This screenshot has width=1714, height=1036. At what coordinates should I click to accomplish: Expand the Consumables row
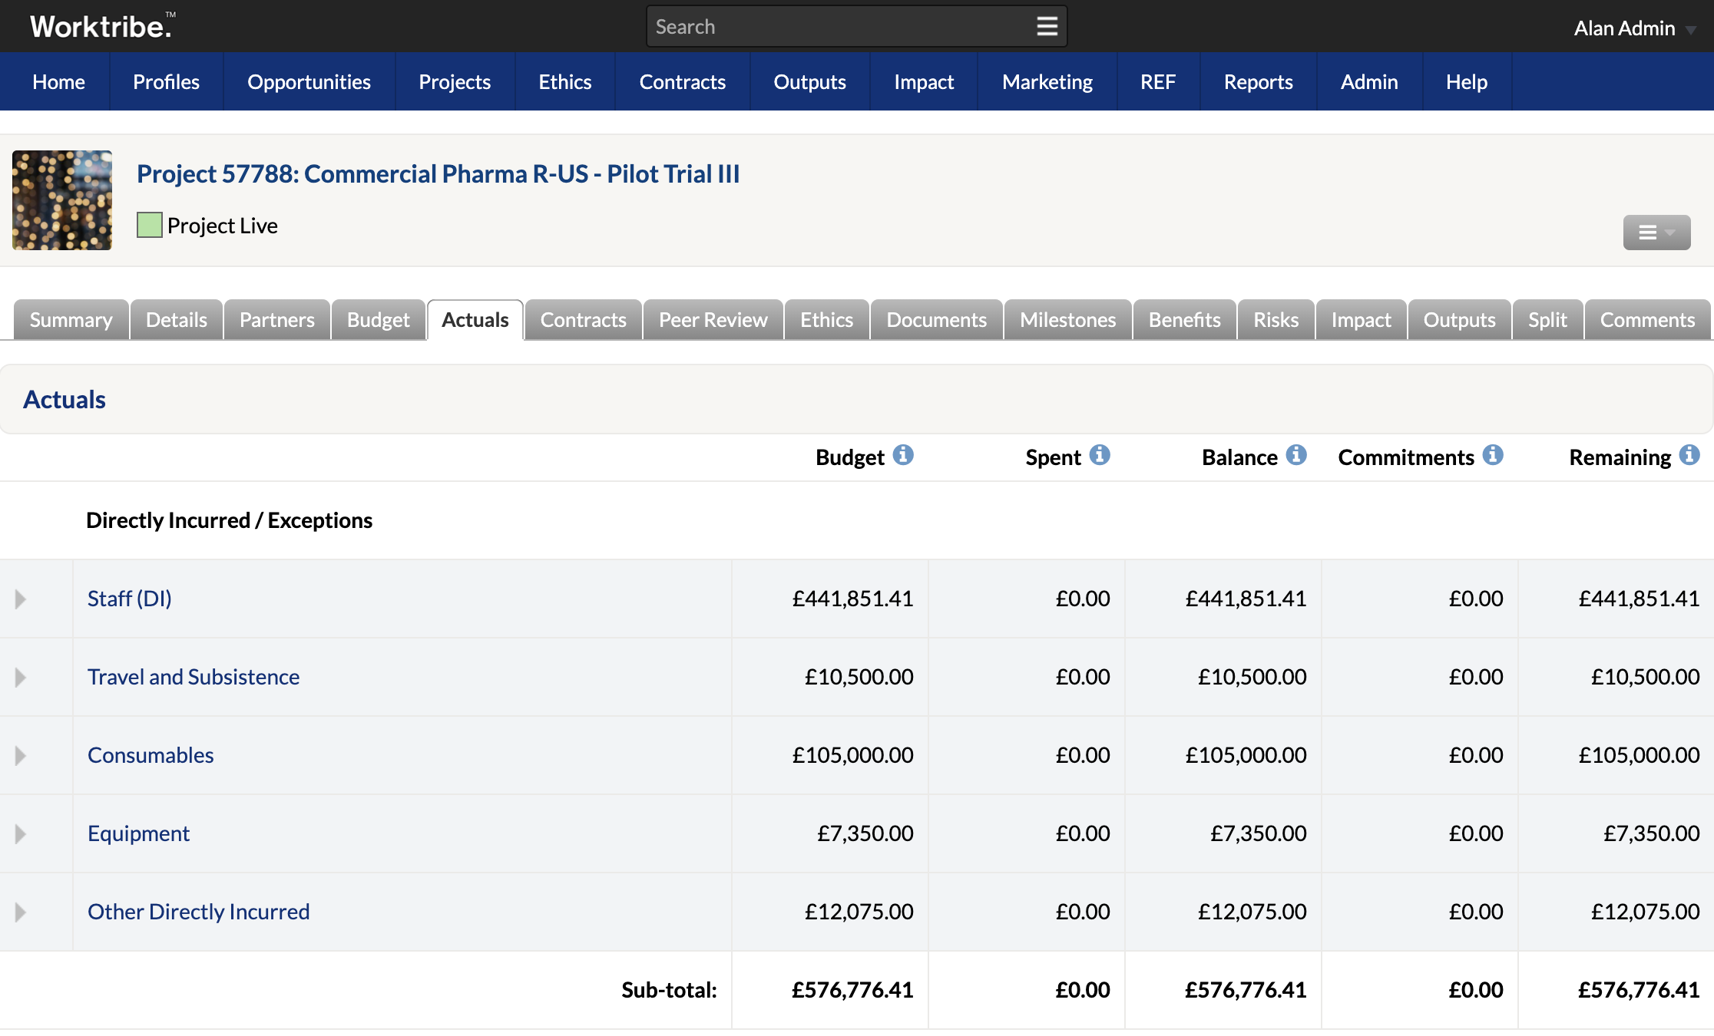click(x=21, y=755)
